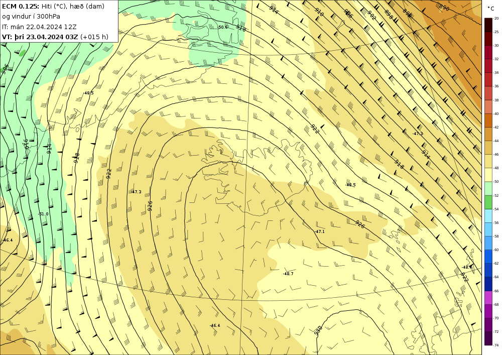Pick the light green swatch between -50 and -52

(x=488, y=188)
